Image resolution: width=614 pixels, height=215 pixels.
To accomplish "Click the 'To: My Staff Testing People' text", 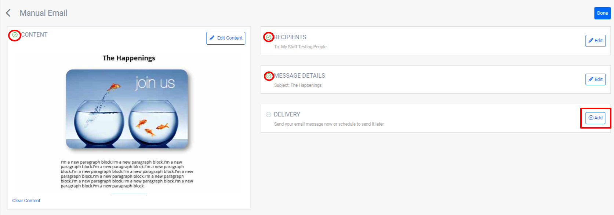I will 300,47.
